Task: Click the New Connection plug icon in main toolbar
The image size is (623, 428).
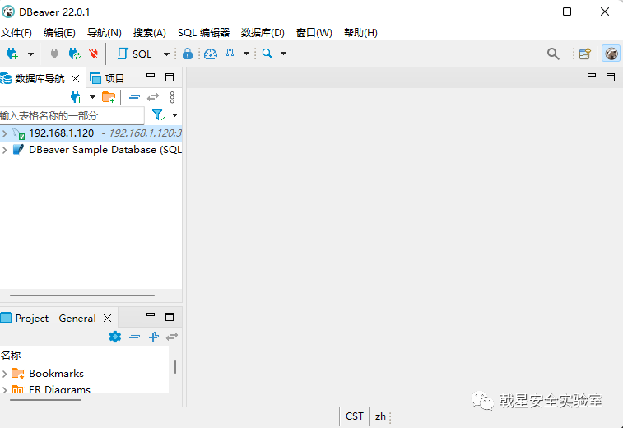Action: click(x=12, y=53)
